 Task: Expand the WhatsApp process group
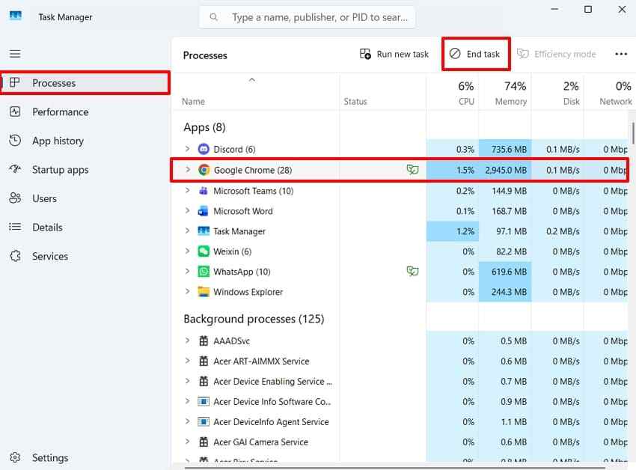pos(187,271)
